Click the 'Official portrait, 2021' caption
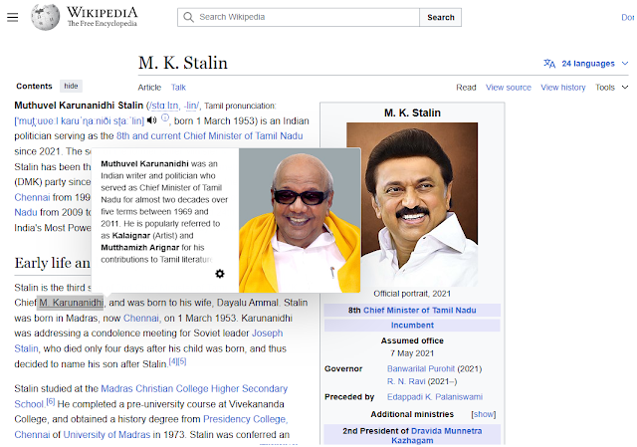 412,294
